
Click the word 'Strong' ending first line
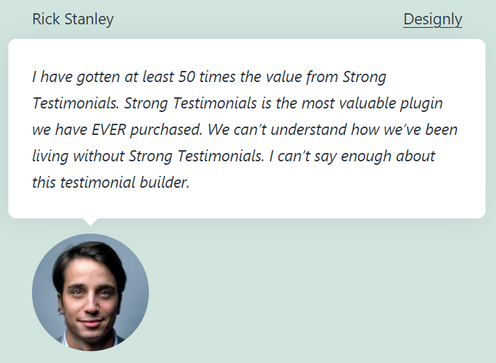[365, 77]
